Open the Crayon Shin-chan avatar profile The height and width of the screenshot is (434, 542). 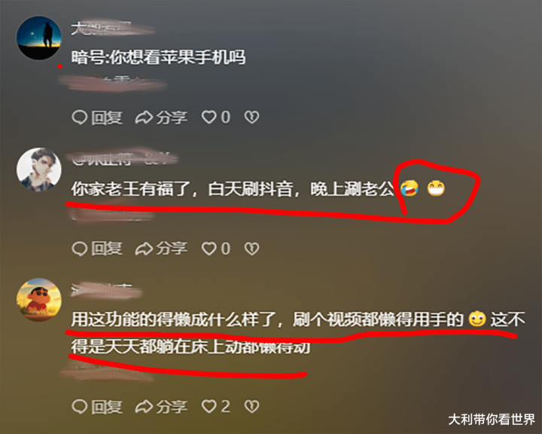tap(39, 300)
